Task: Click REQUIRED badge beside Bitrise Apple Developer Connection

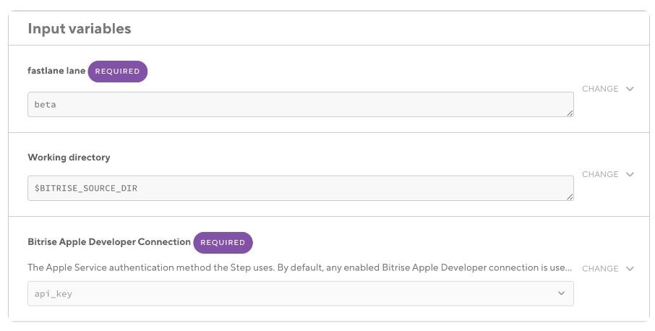Action: 223,243
